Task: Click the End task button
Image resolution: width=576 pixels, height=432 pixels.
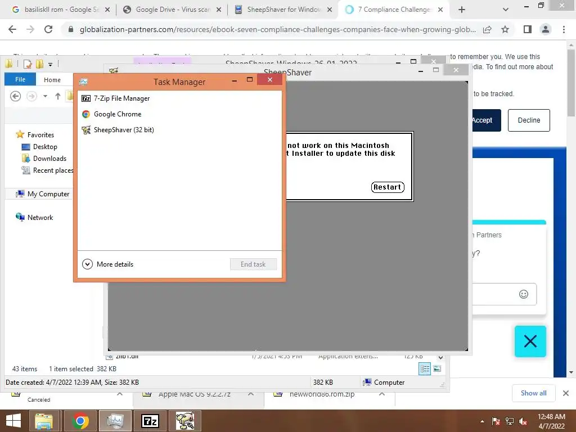Action: 253,264
